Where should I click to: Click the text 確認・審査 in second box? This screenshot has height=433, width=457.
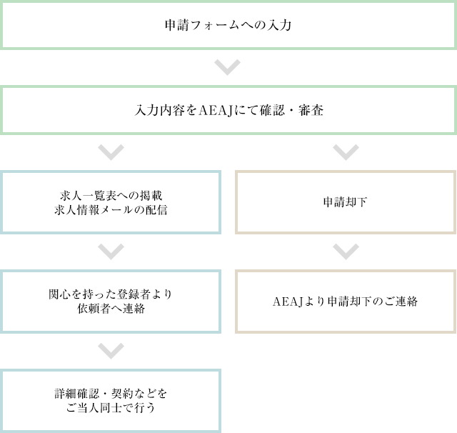click(x=290, y=111)
